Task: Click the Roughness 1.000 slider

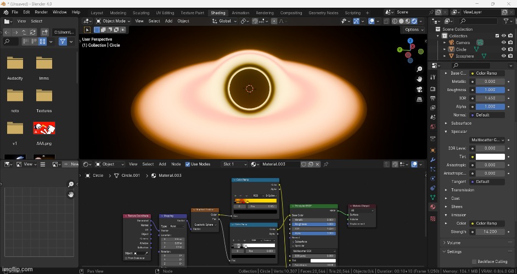Action: pyautogui.click(x=490, y=90)
